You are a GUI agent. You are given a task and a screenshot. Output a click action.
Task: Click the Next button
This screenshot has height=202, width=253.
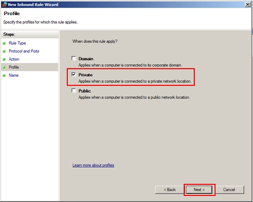(x=199, y=190)
